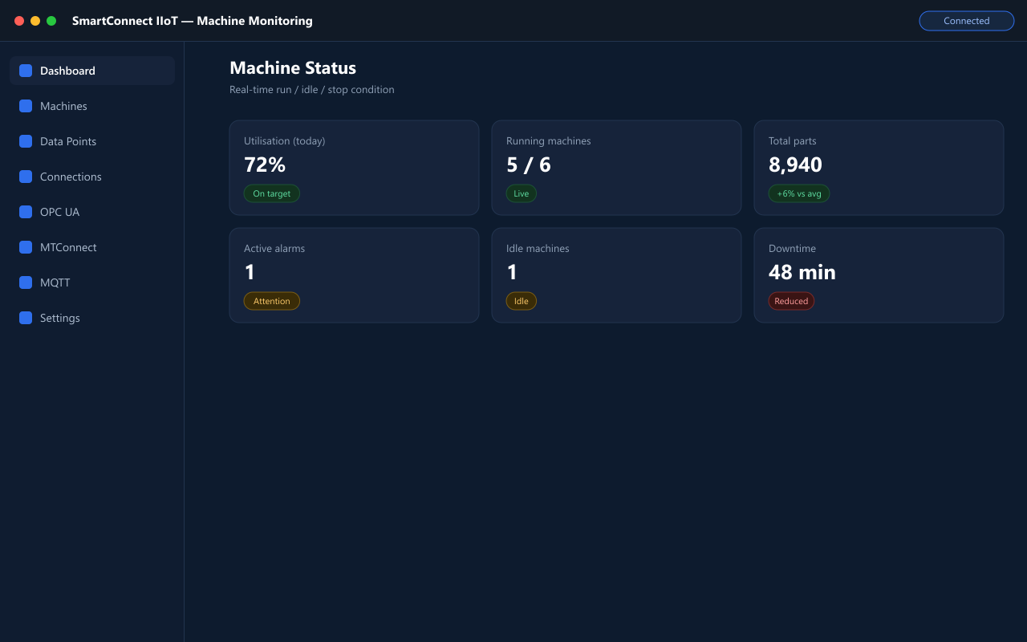The image size is (1027, 642).
Task: Click the Idle badge
Action: coord(522,301)
